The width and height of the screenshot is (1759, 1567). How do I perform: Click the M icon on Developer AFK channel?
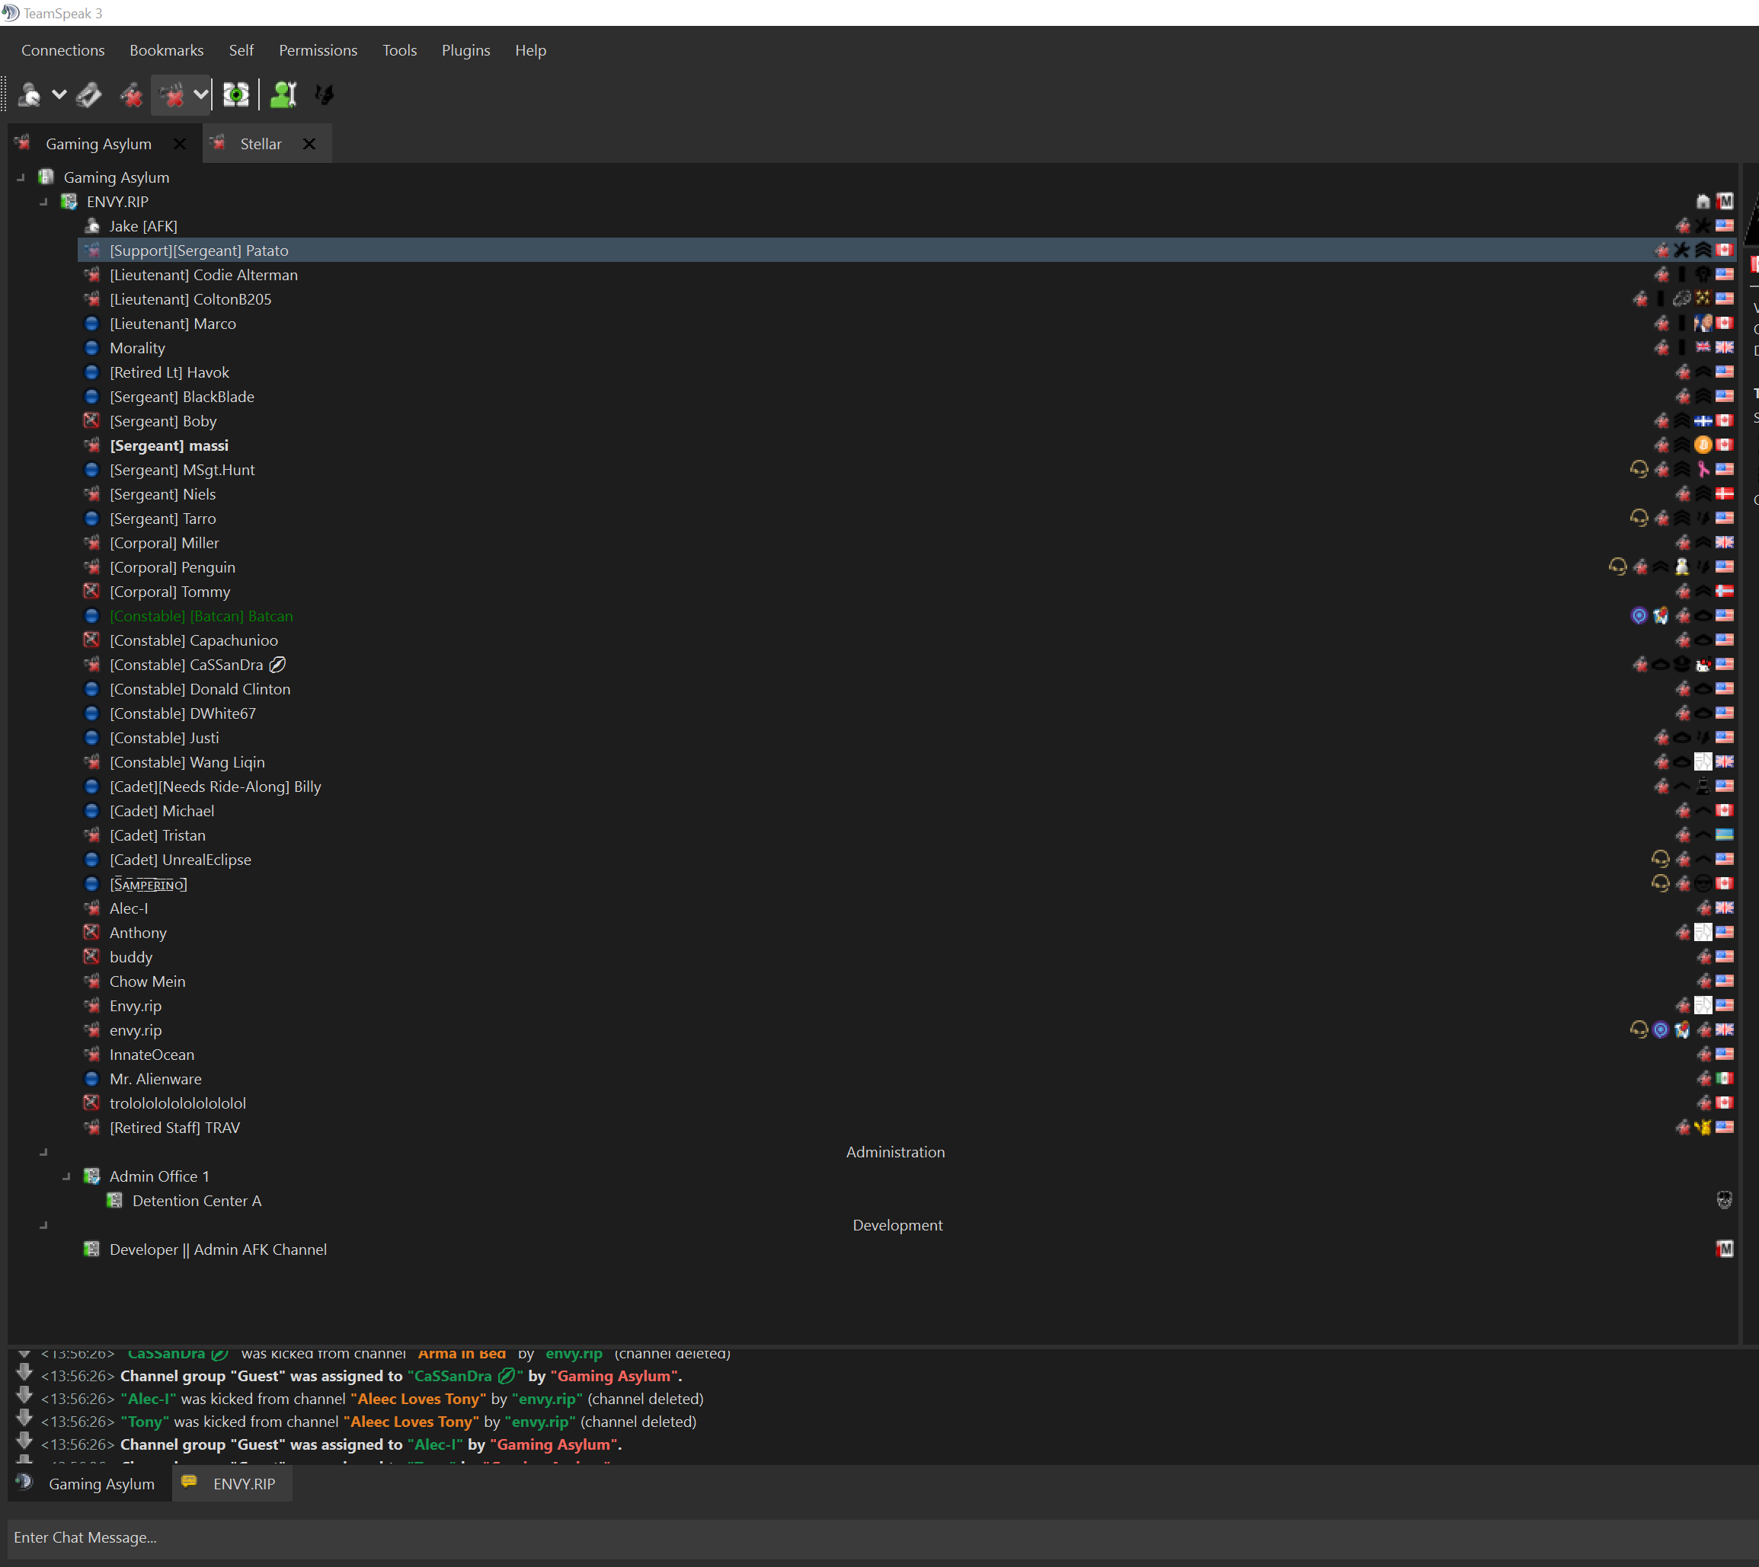(1725, 1249)
